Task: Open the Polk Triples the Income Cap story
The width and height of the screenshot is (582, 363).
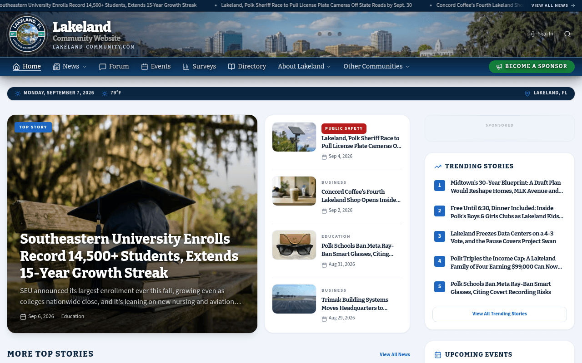Action: point(507,263)
